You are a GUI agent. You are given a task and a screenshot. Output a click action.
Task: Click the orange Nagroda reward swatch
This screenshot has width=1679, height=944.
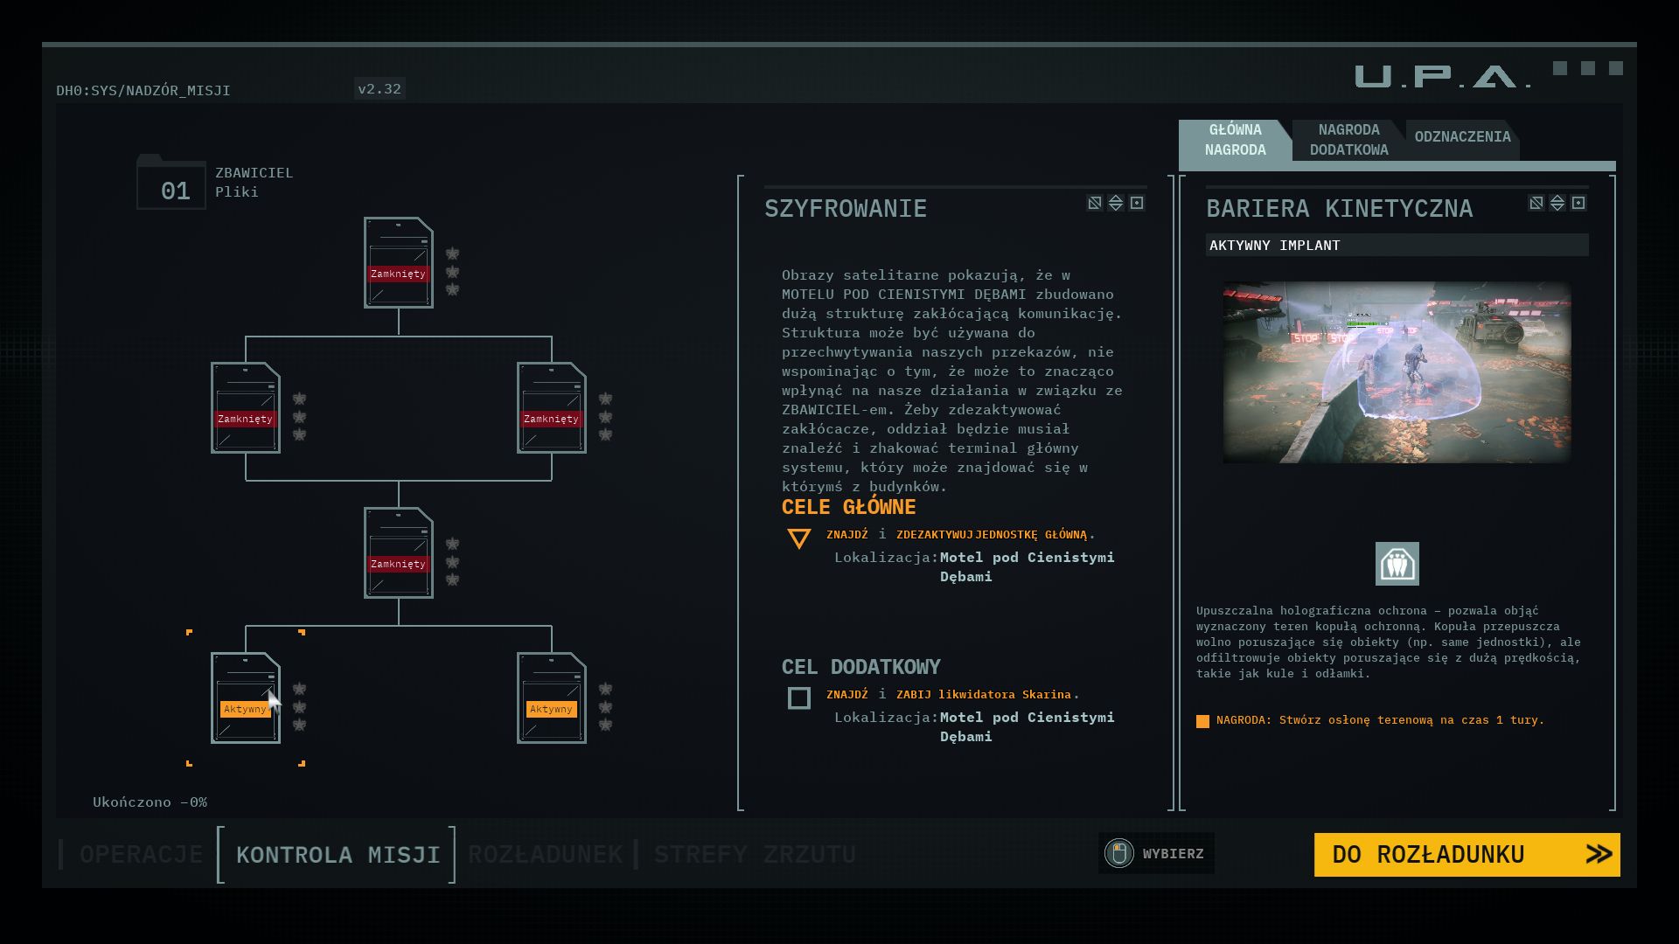point(1202,721)
